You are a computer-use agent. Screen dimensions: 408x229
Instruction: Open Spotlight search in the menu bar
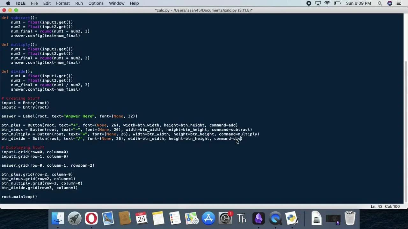coord(380,3)
